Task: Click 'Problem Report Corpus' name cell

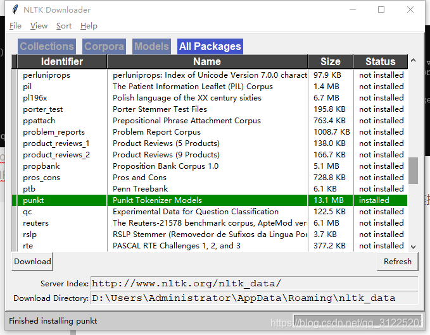Action: pos(156,132)
